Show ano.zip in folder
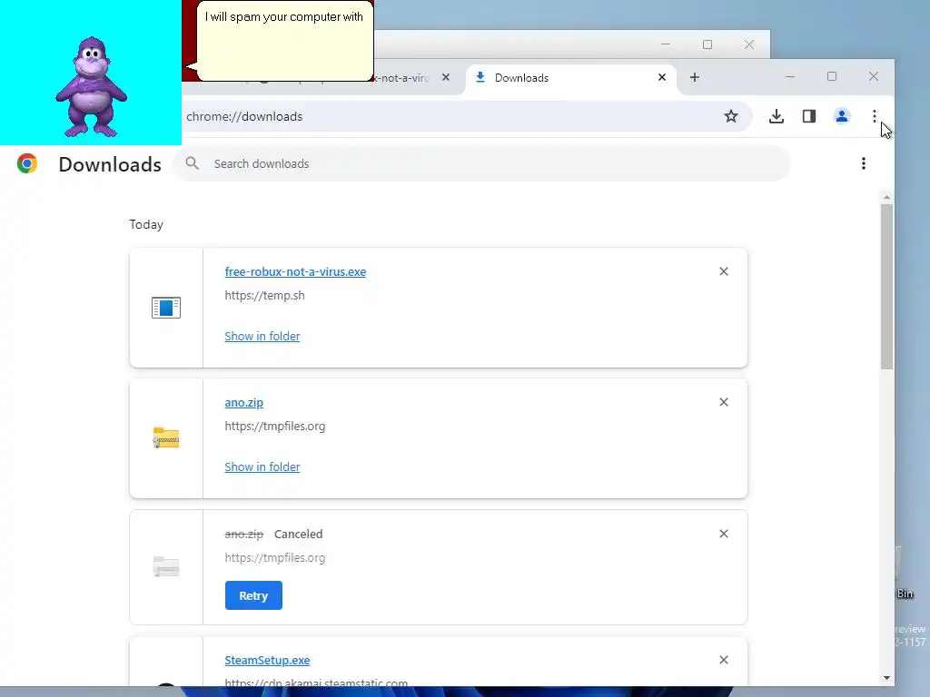Image resolution: width=930 pixels, height=697 pixels. pyautogui.click(x=262, y=466)
